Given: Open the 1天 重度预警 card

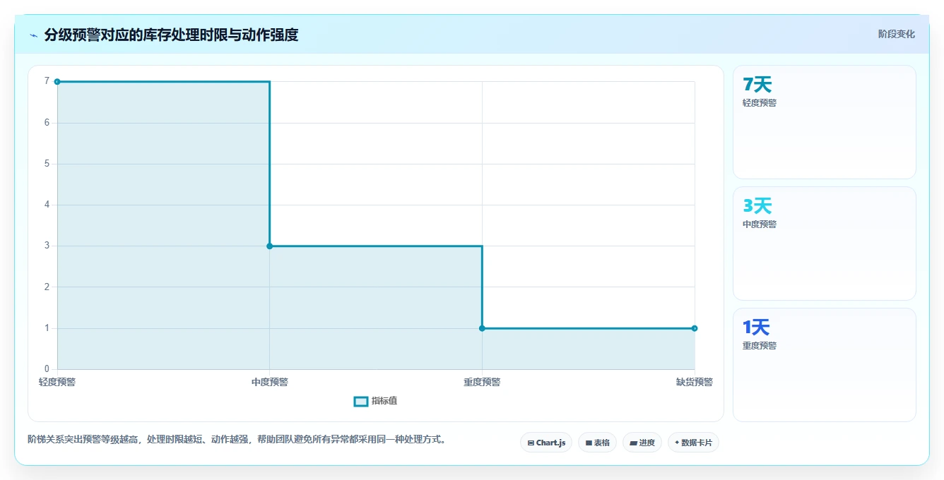Looking at the screenshot, I should tap(824, 365).
